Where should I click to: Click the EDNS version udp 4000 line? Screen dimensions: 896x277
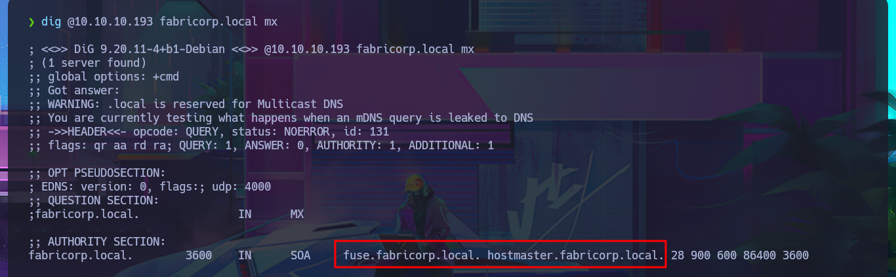pyautogui.click(x=150, y=187)
